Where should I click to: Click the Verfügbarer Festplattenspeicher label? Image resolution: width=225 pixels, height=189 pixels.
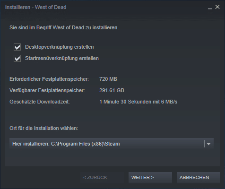tap(47, 90)
